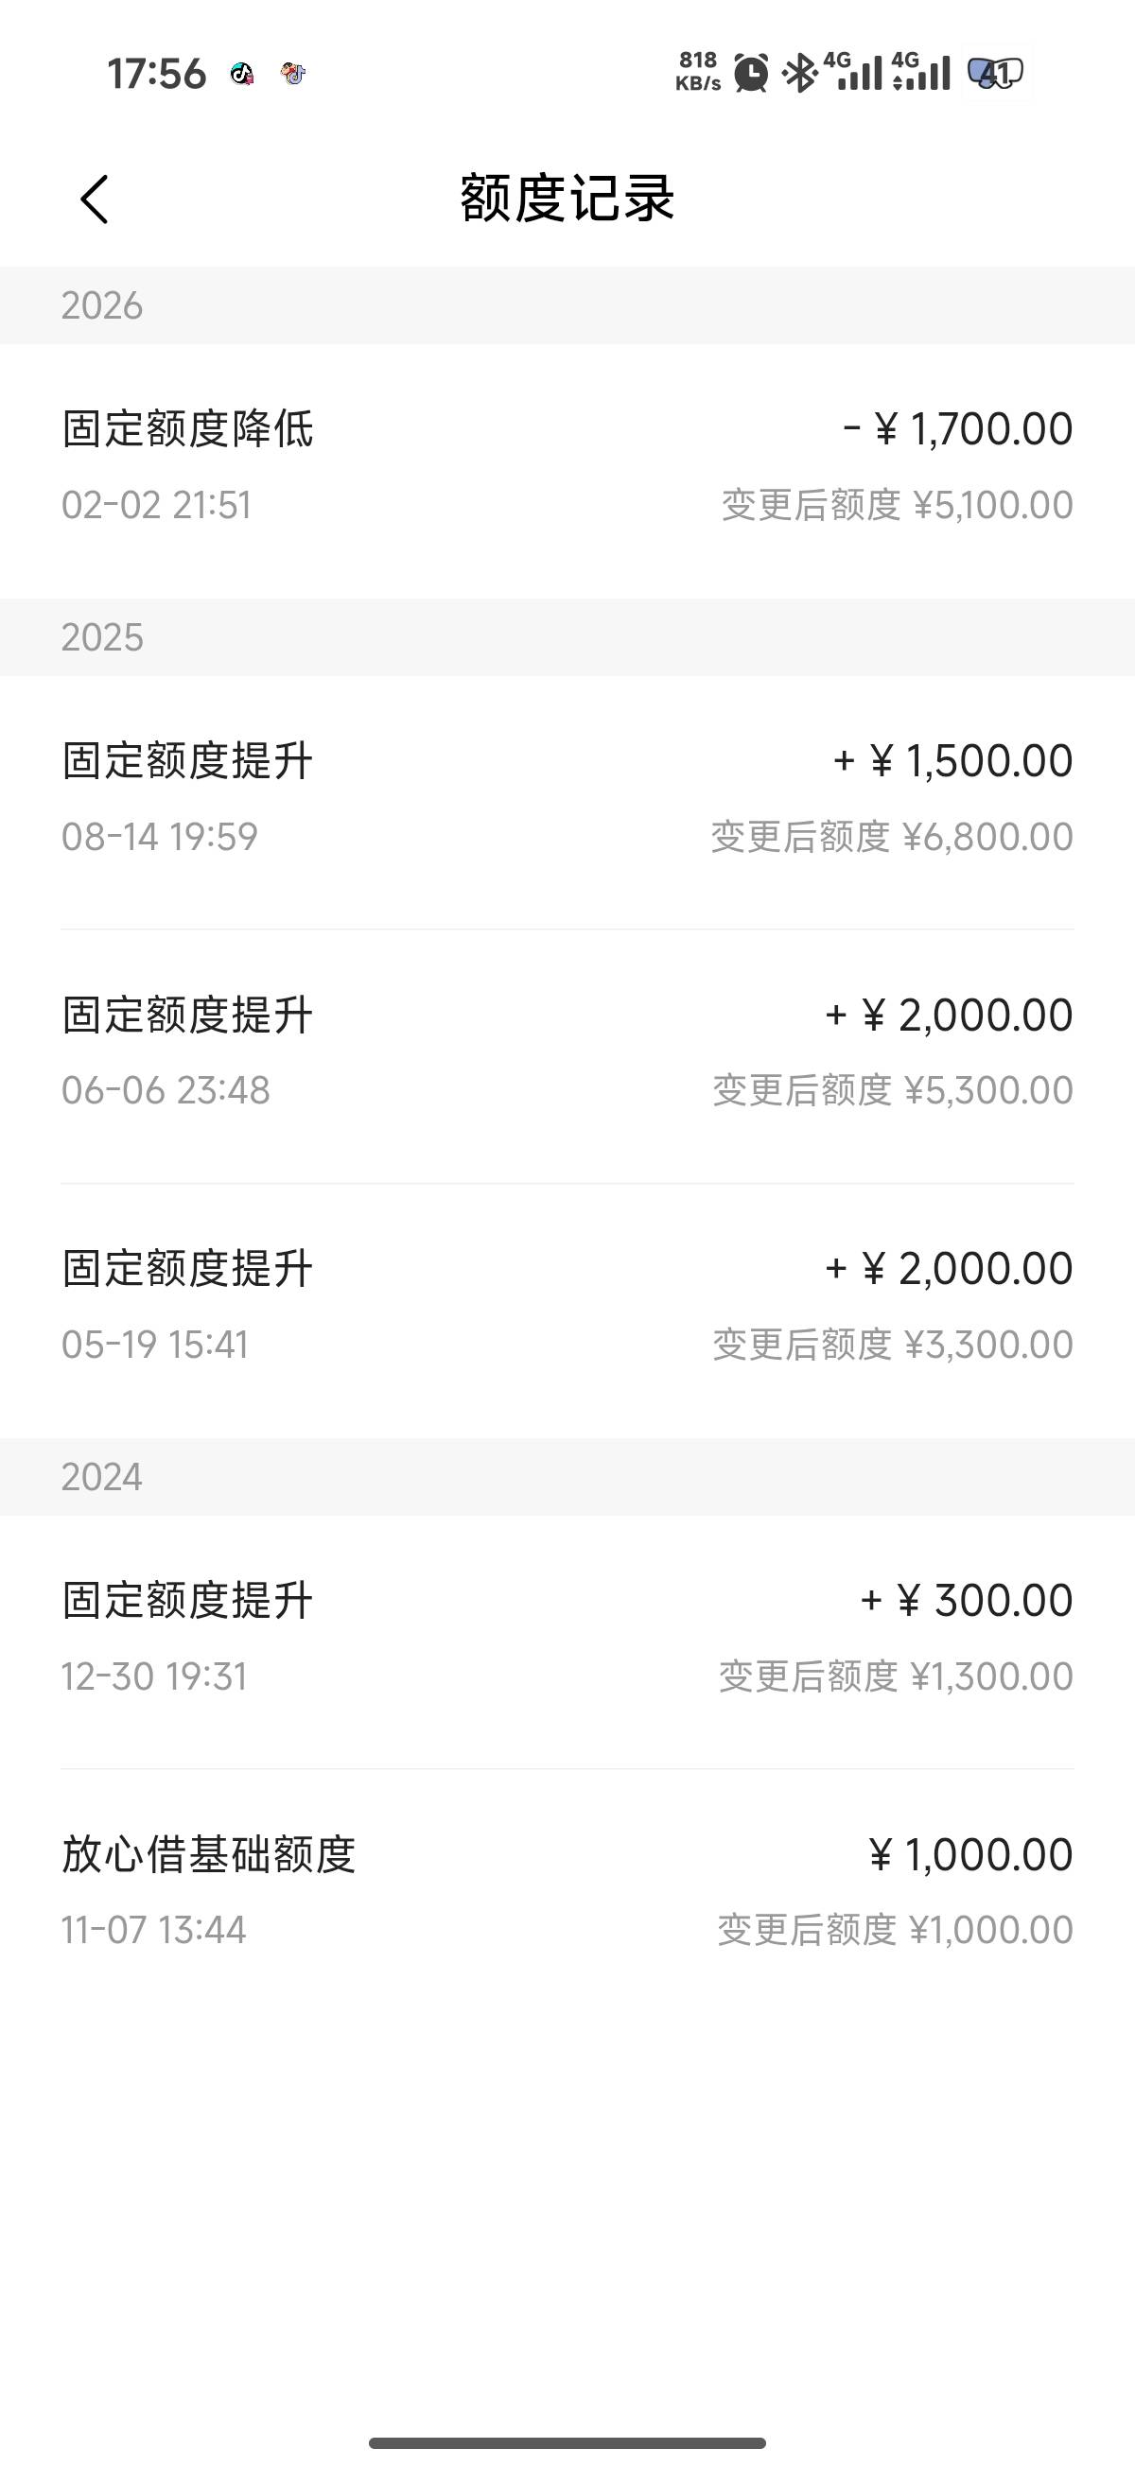Open the 固定额度提升 record dated 08-14 19:59
1135x2466 pixels.
[x=567, y=798]
